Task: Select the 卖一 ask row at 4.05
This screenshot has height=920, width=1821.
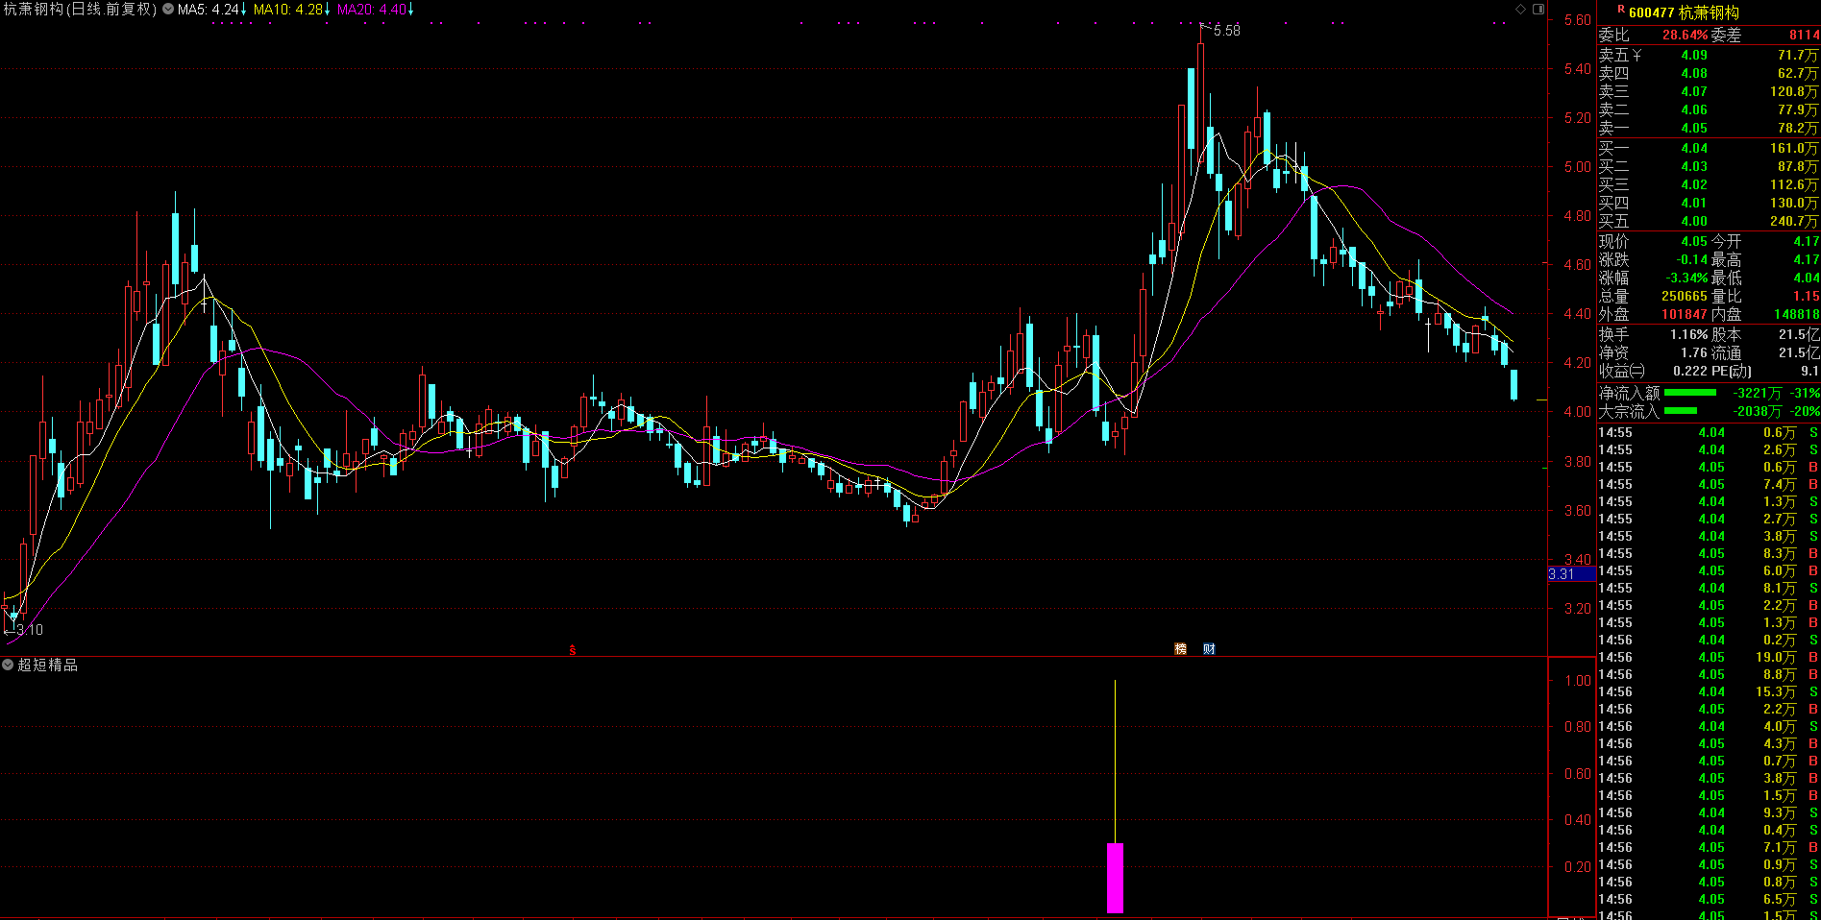Action: (1708, 128)
